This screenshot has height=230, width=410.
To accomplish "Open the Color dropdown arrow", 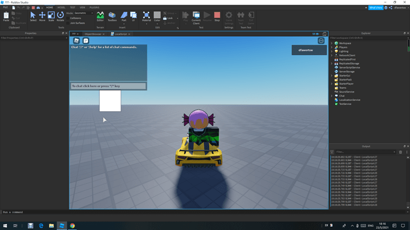I will click(x=157, y=24).
